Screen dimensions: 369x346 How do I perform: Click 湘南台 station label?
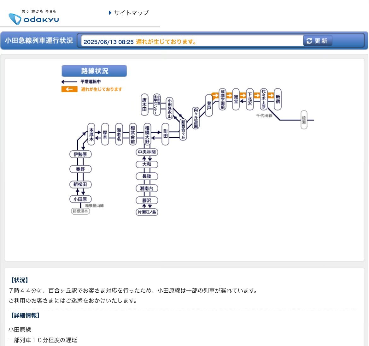147,188
